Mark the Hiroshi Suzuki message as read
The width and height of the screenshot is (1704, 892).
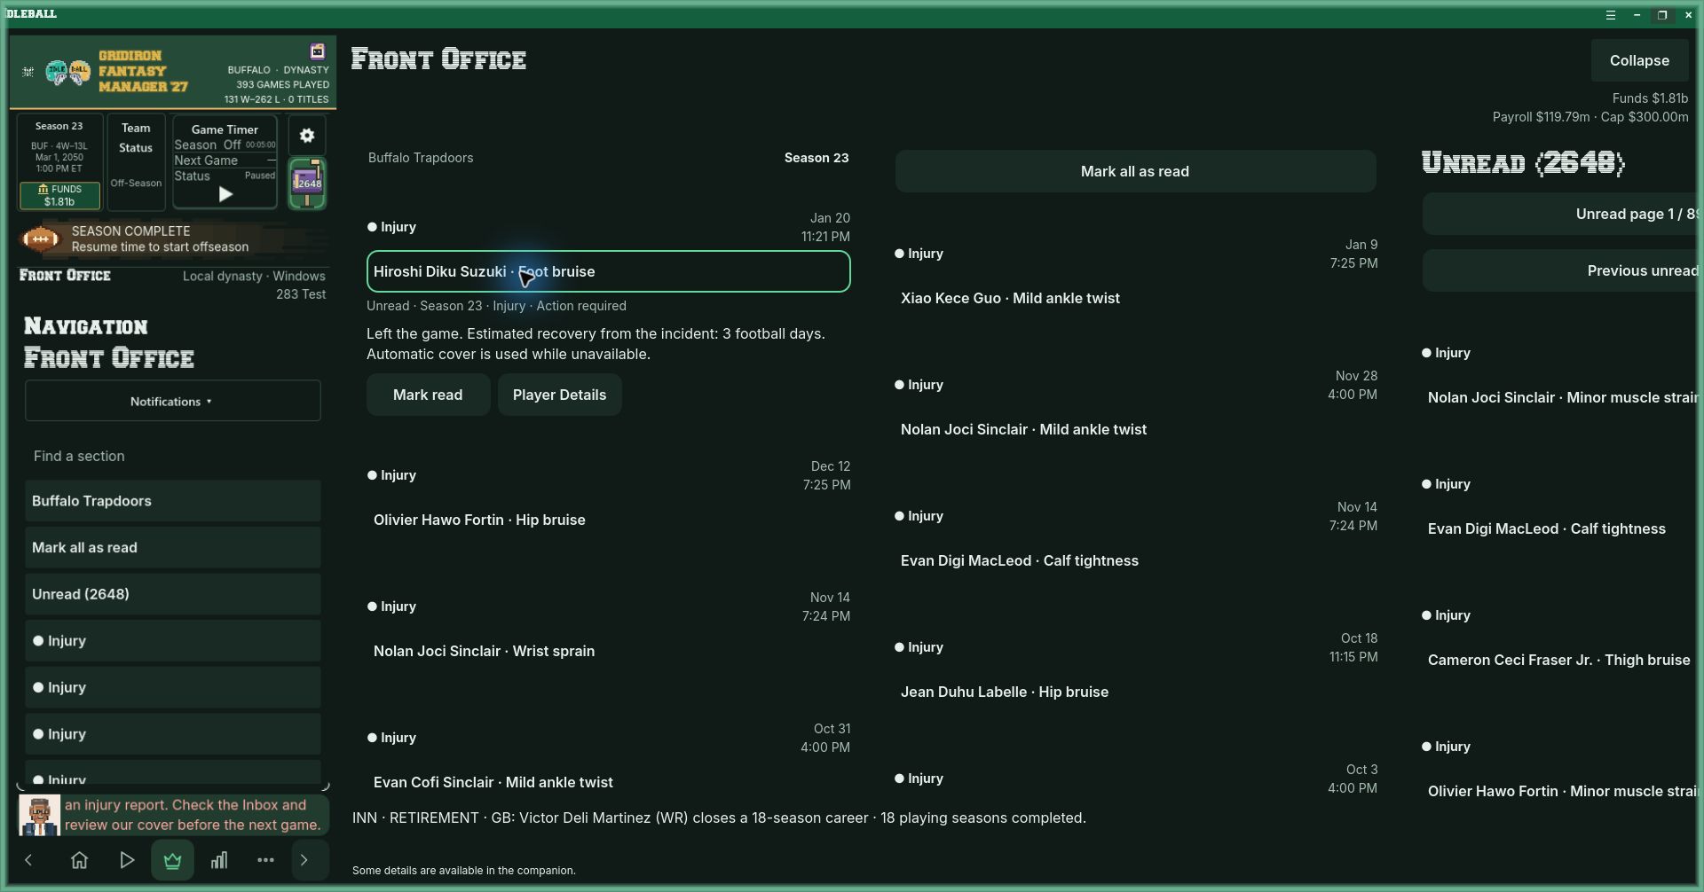428,395
